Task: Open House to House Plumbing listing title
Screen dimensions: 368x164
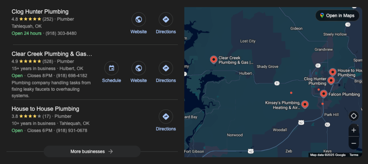Action: pos(45,109)
